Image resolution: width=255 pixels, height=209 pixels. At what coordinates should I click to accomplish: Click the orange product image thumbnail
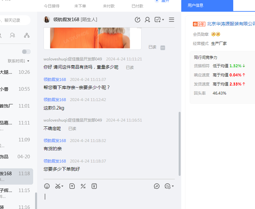coord(74,38)
